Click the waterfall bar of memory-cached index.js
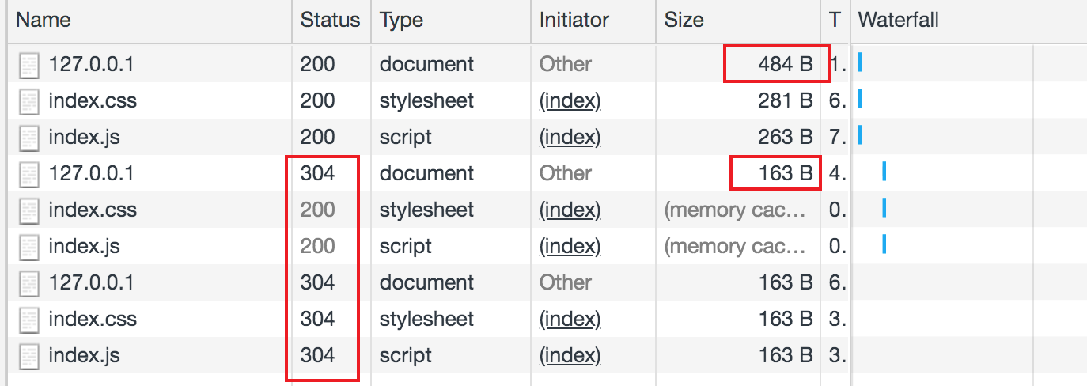Screen dimensions: 1087x386 tap(884, 245)
